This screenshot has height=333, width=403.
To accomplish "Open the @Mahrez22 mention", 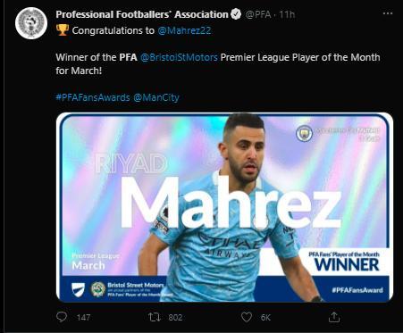I will tap(184, 30).
